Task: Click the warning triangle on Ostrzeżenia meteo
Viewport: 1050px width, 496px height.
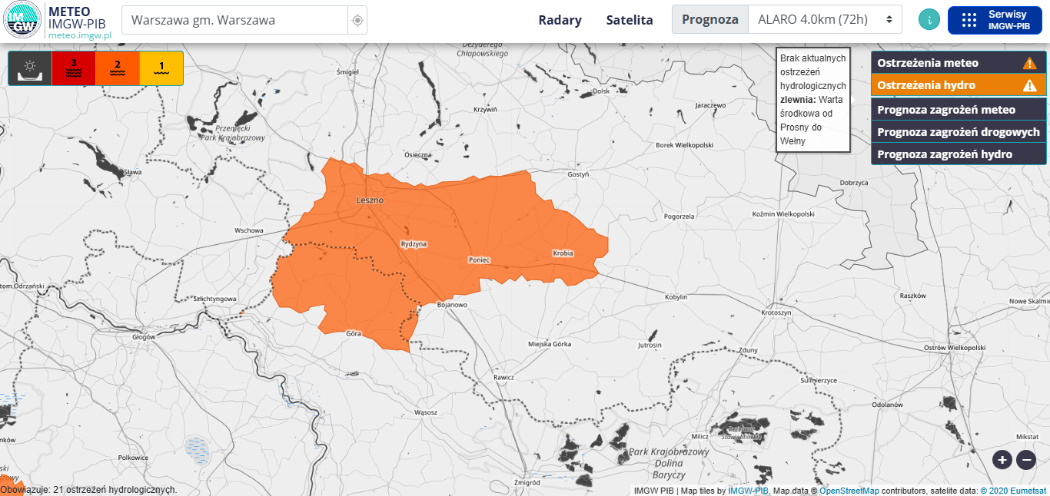Action: pyautogui.click(x=1029, y=64)
